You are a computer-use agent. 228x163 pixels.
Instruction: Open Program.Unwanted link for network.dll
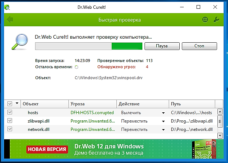tap(93, 129)
